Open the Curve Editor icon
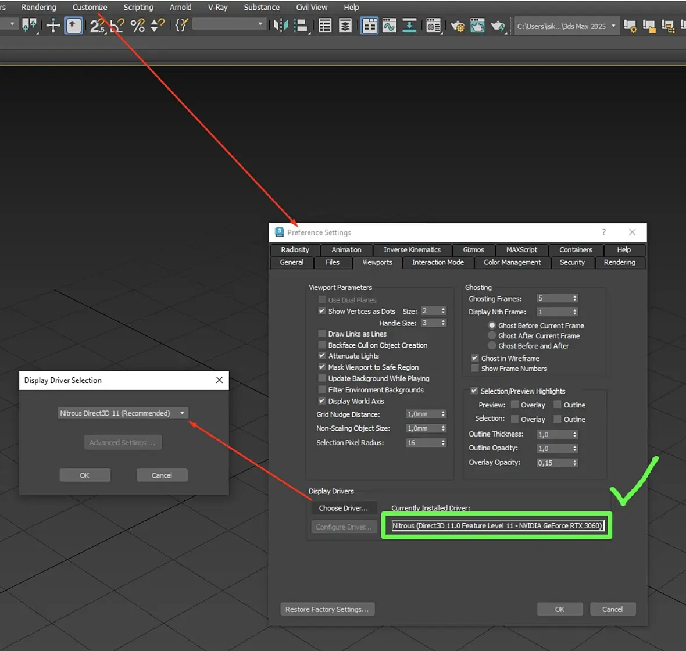Screen dimensions: 686x651 pos(389,26)
